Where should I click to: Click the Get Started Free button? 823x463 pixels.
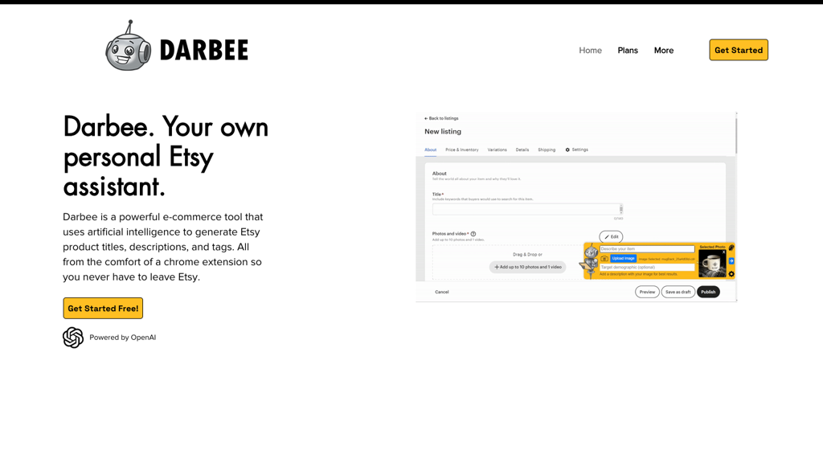(x=103, y=308)
